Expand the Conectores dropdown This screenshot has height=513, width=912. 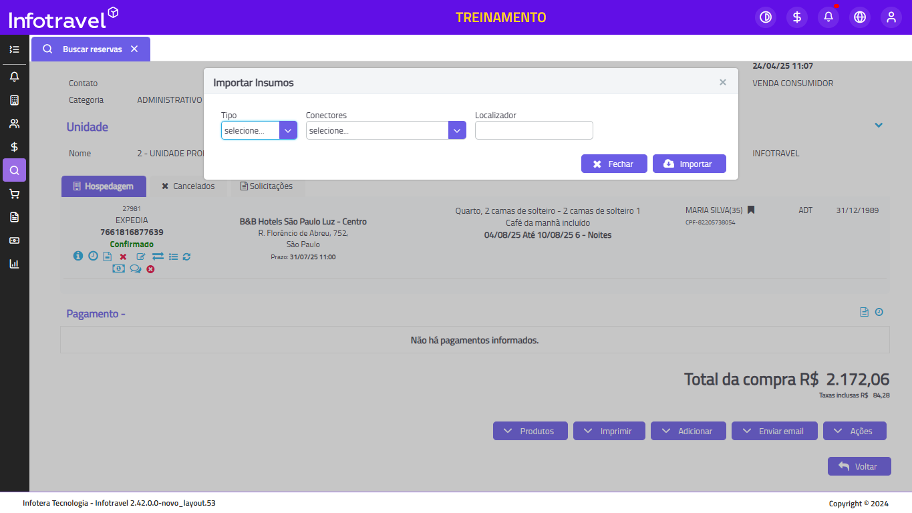[386, 130]
